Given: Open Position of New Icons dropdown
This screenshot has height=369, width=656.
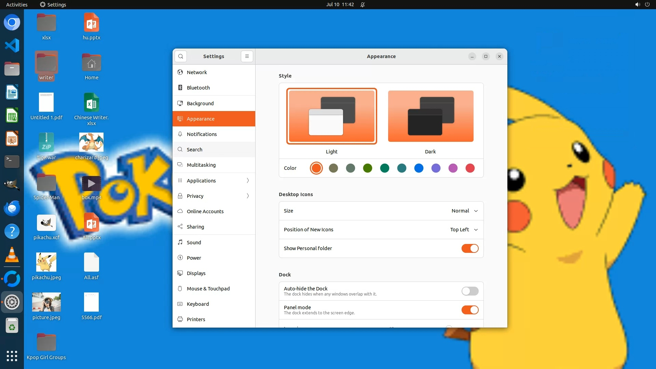Looking at the screenshot, I should [464, 230].
